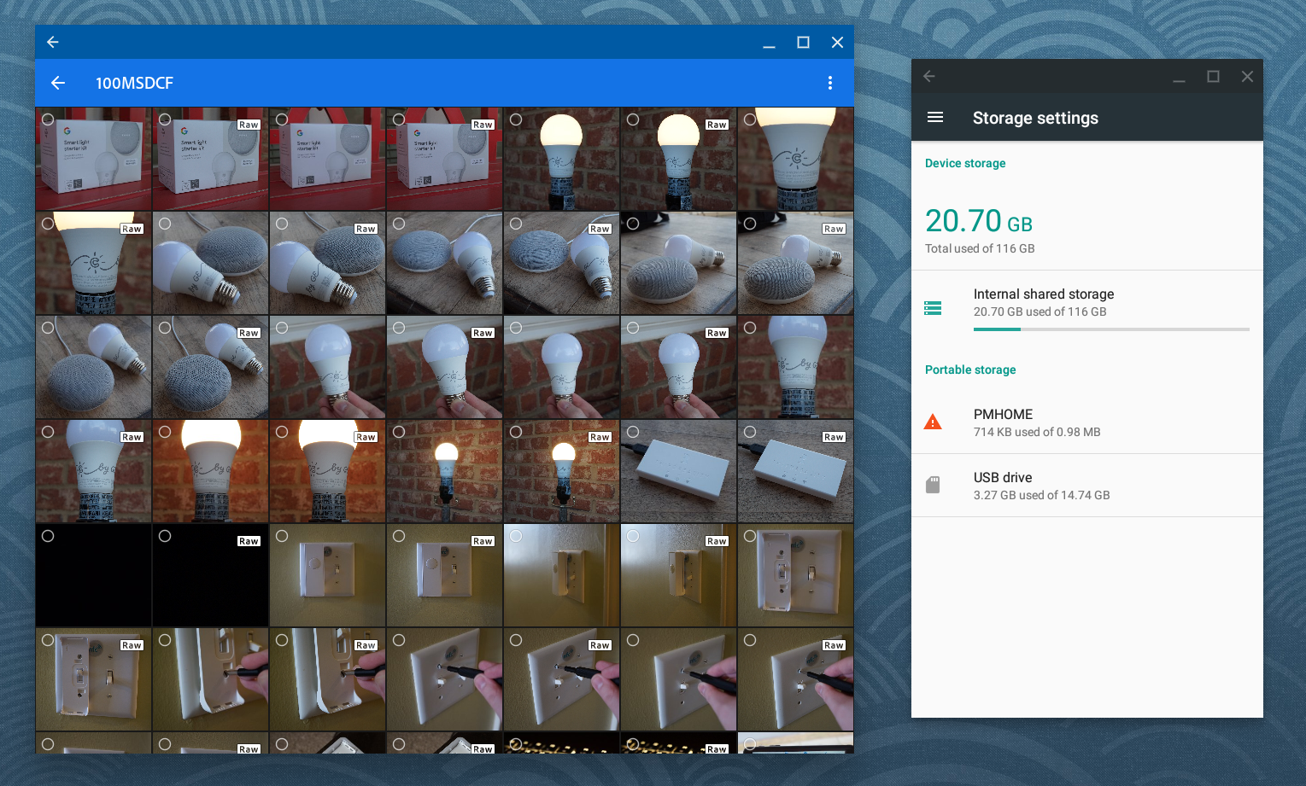This screenshot has height=786, width=1306.
Task: Open a lit light bulb thumbnail
Action: (560, 159)
